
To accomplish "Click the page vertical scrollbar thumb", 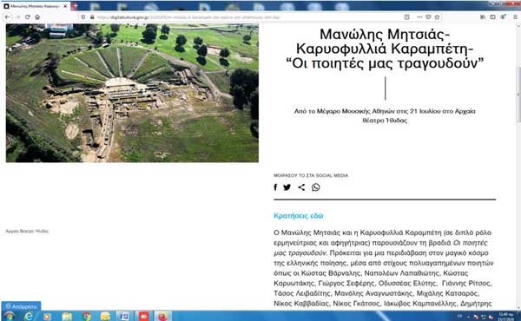I will click(518, 95).
